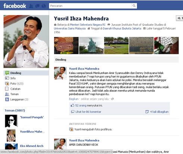View Lihat ke-86 komentar
Image resolution: width=183 pixels, height=154 pixels.
[x=88, y=112]
